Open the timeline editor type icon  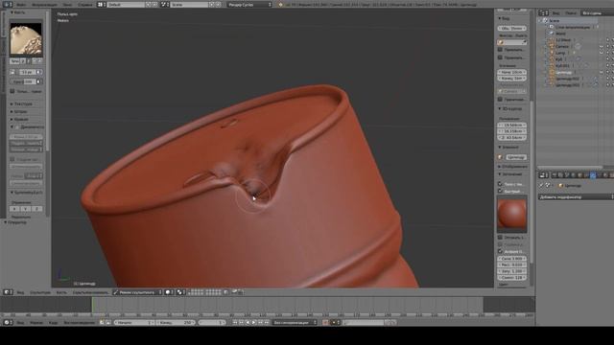click(x=8, y=323)
